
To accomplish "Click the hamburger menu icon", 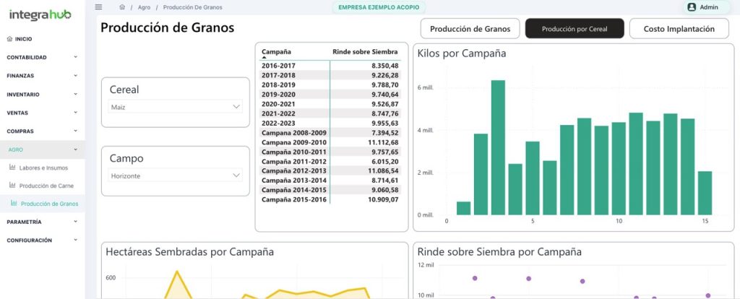I will tap(99, 7).
